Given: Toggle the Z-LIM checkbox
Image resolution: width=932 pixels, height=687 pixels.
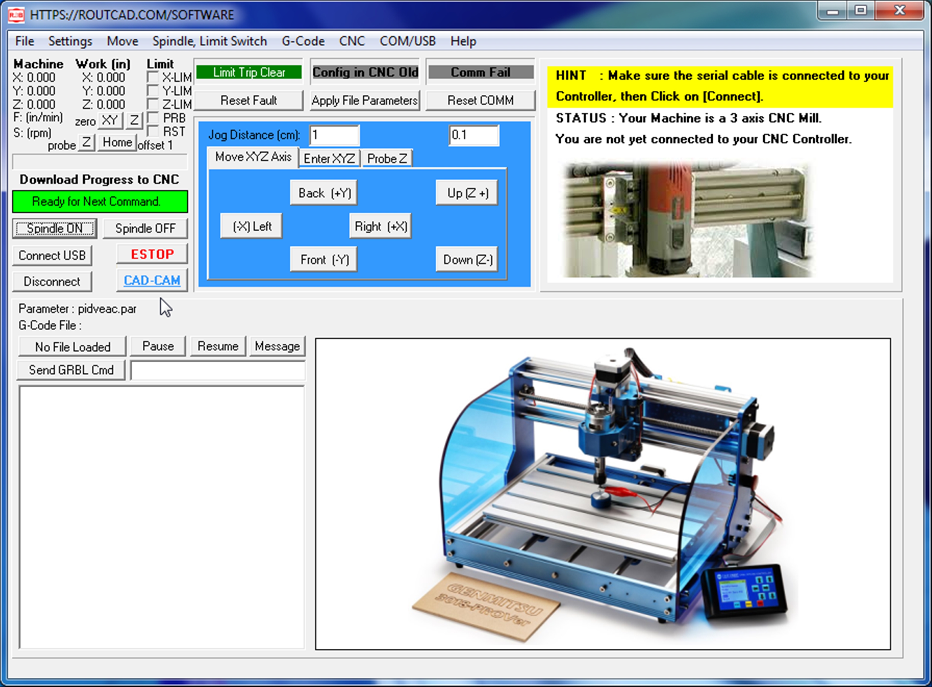Looking at the screenshot, I should pyautogui.click(x=153, y=104).
